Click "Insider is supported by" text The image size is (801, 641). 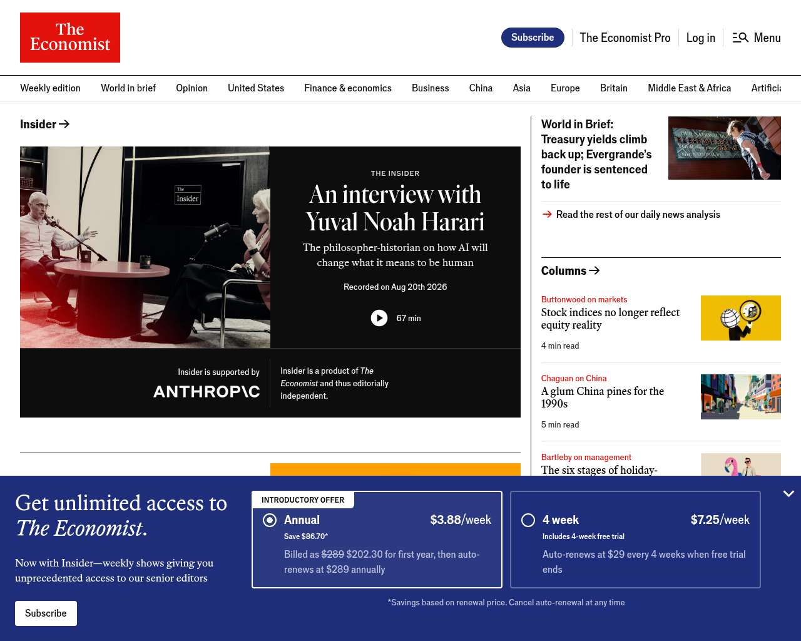[x=218, y=372]
